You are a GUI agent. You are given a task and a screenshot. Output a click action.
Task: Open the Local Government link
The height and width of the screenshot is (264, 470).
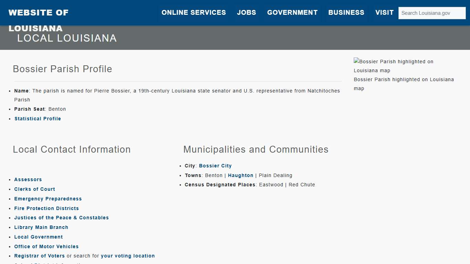point(39,237)
